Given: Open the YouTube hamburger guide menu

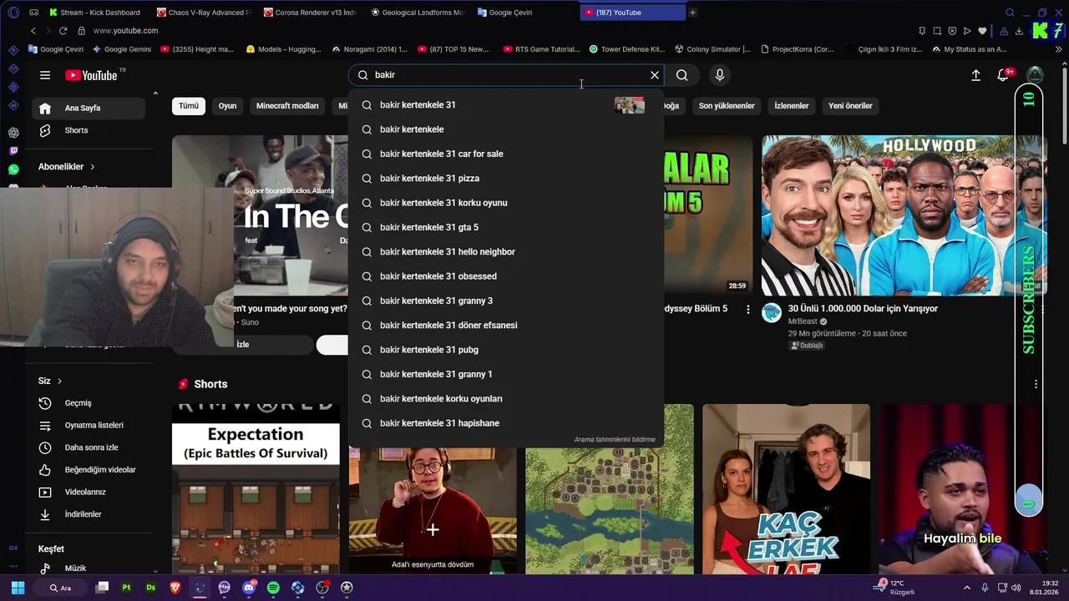Looking at the screenshot, I should 45,75.
